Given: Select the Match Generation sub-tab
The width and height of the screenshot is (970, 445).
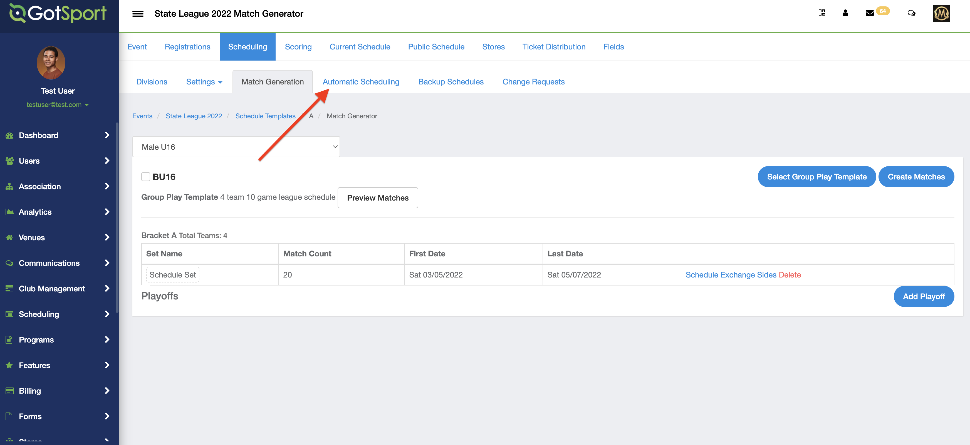Looking at the screenshot, I should click(273, 82).
